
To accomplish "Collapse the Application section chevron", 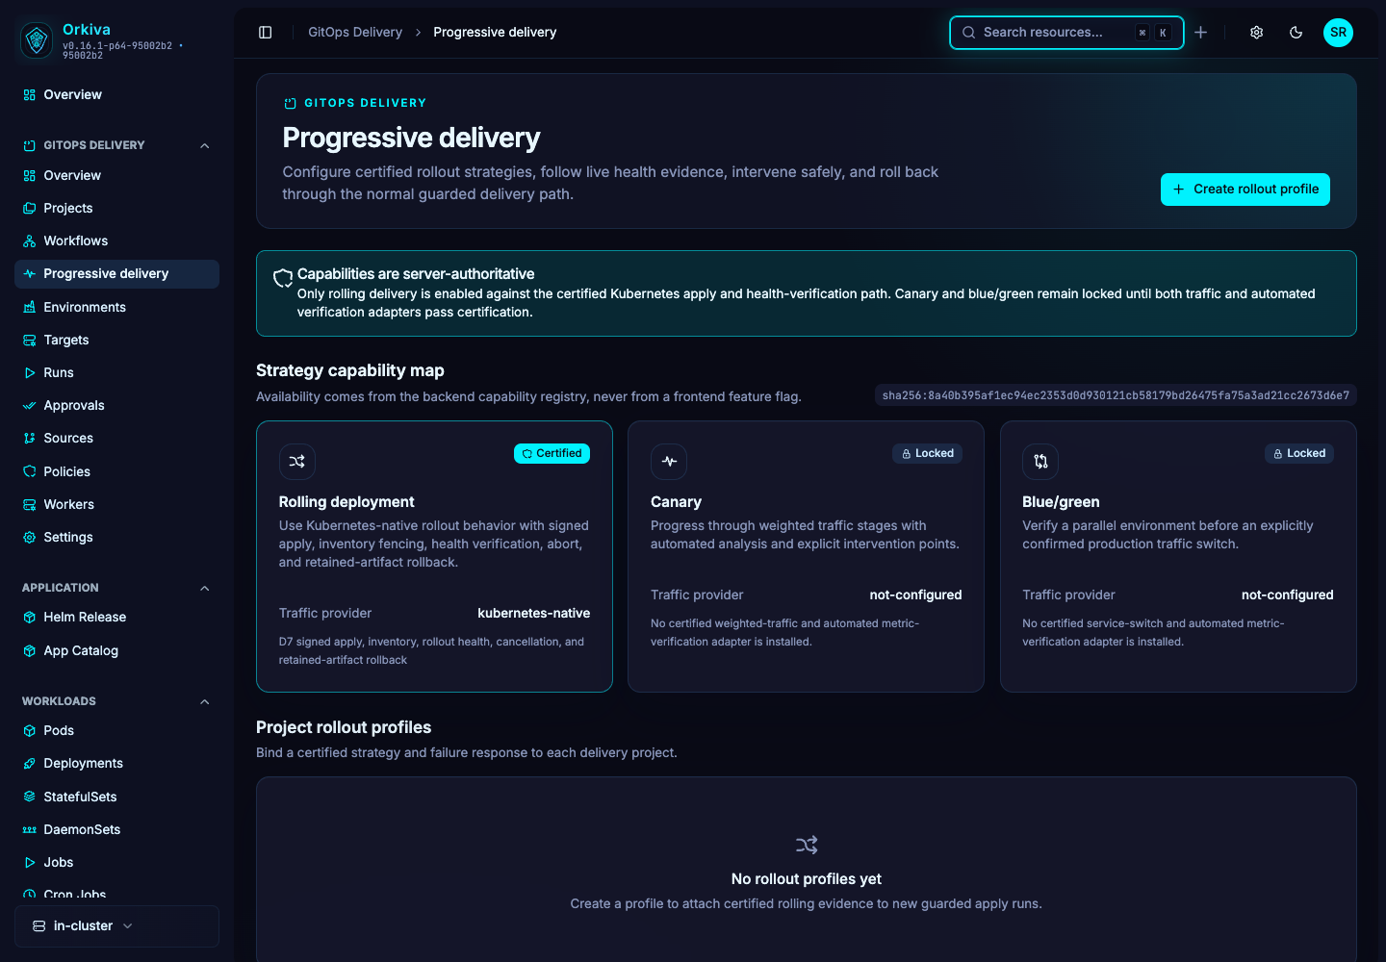I will pos(204,588).
